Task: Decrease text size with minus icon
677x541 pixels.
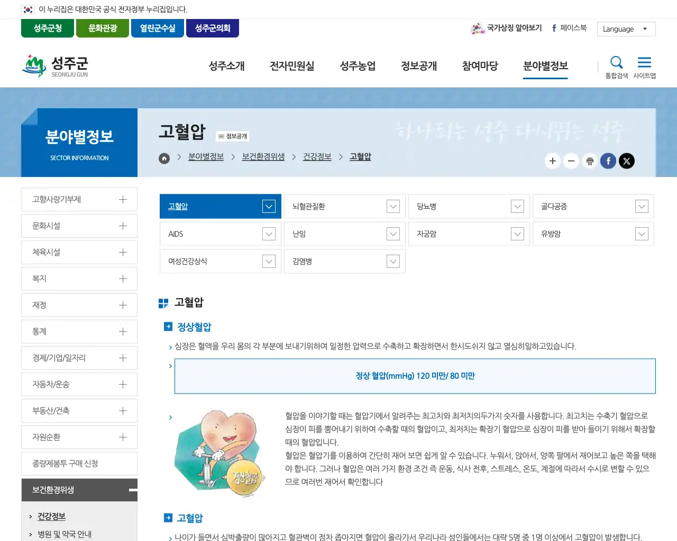Action: [571, 161]
